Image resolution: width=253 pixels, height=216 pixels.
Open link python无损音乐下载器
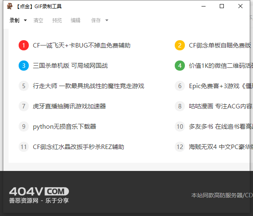pyautogui.click(x=64, y=127)
